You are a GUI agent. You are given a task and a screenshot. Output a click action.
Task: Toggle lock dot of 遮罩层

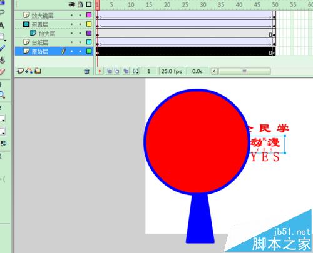point(80,24)
